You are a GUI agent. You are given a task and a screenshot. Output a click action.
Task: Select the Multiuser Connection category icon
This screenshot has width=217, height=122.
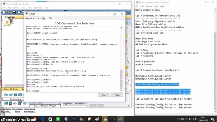point(25,103)
